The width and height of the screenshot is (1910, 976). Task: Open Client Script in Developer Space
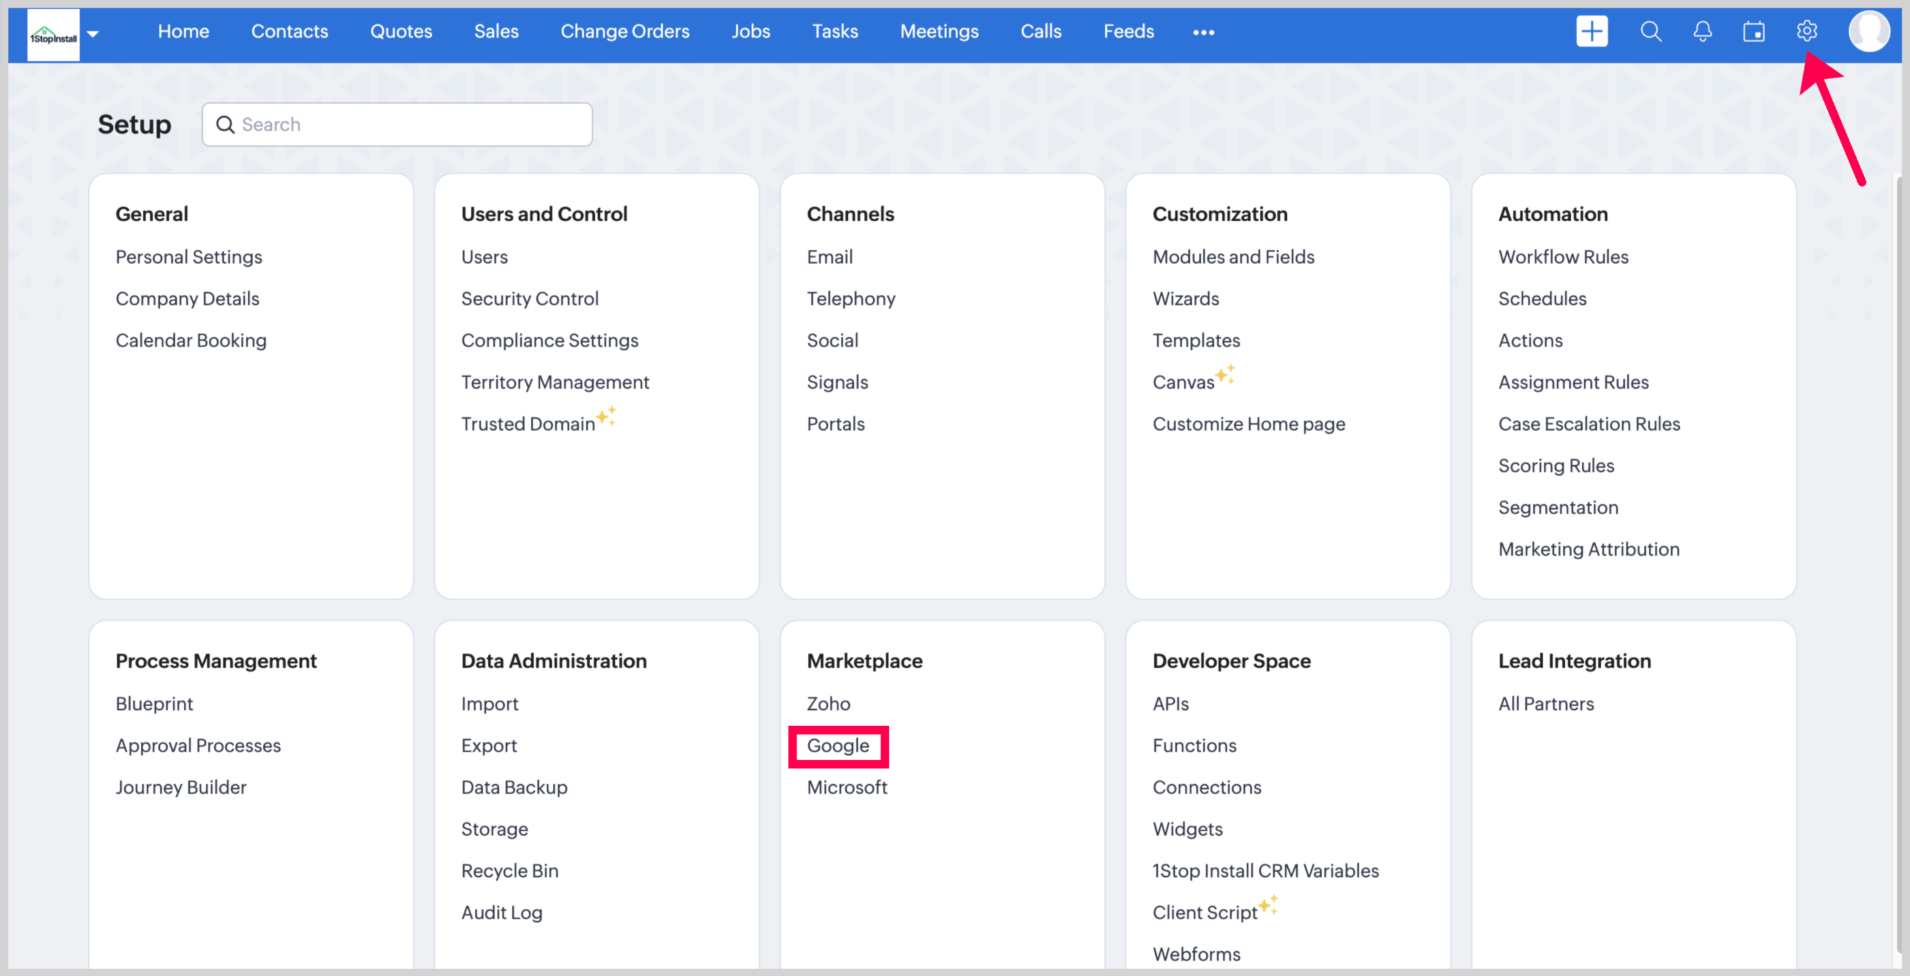[x=1205, y=912]
